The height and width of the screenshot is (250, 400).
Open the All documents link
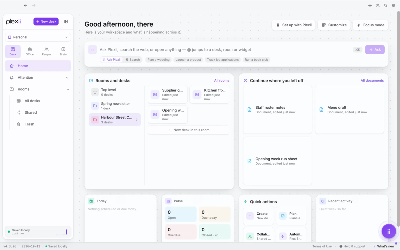[372, 80]
